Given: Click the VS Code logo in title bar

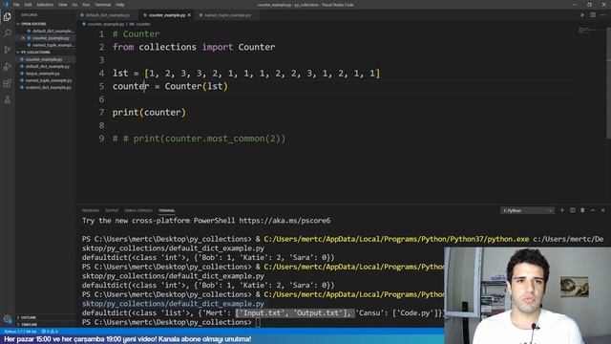Looking at the screenshot, I should pos(6,5).
